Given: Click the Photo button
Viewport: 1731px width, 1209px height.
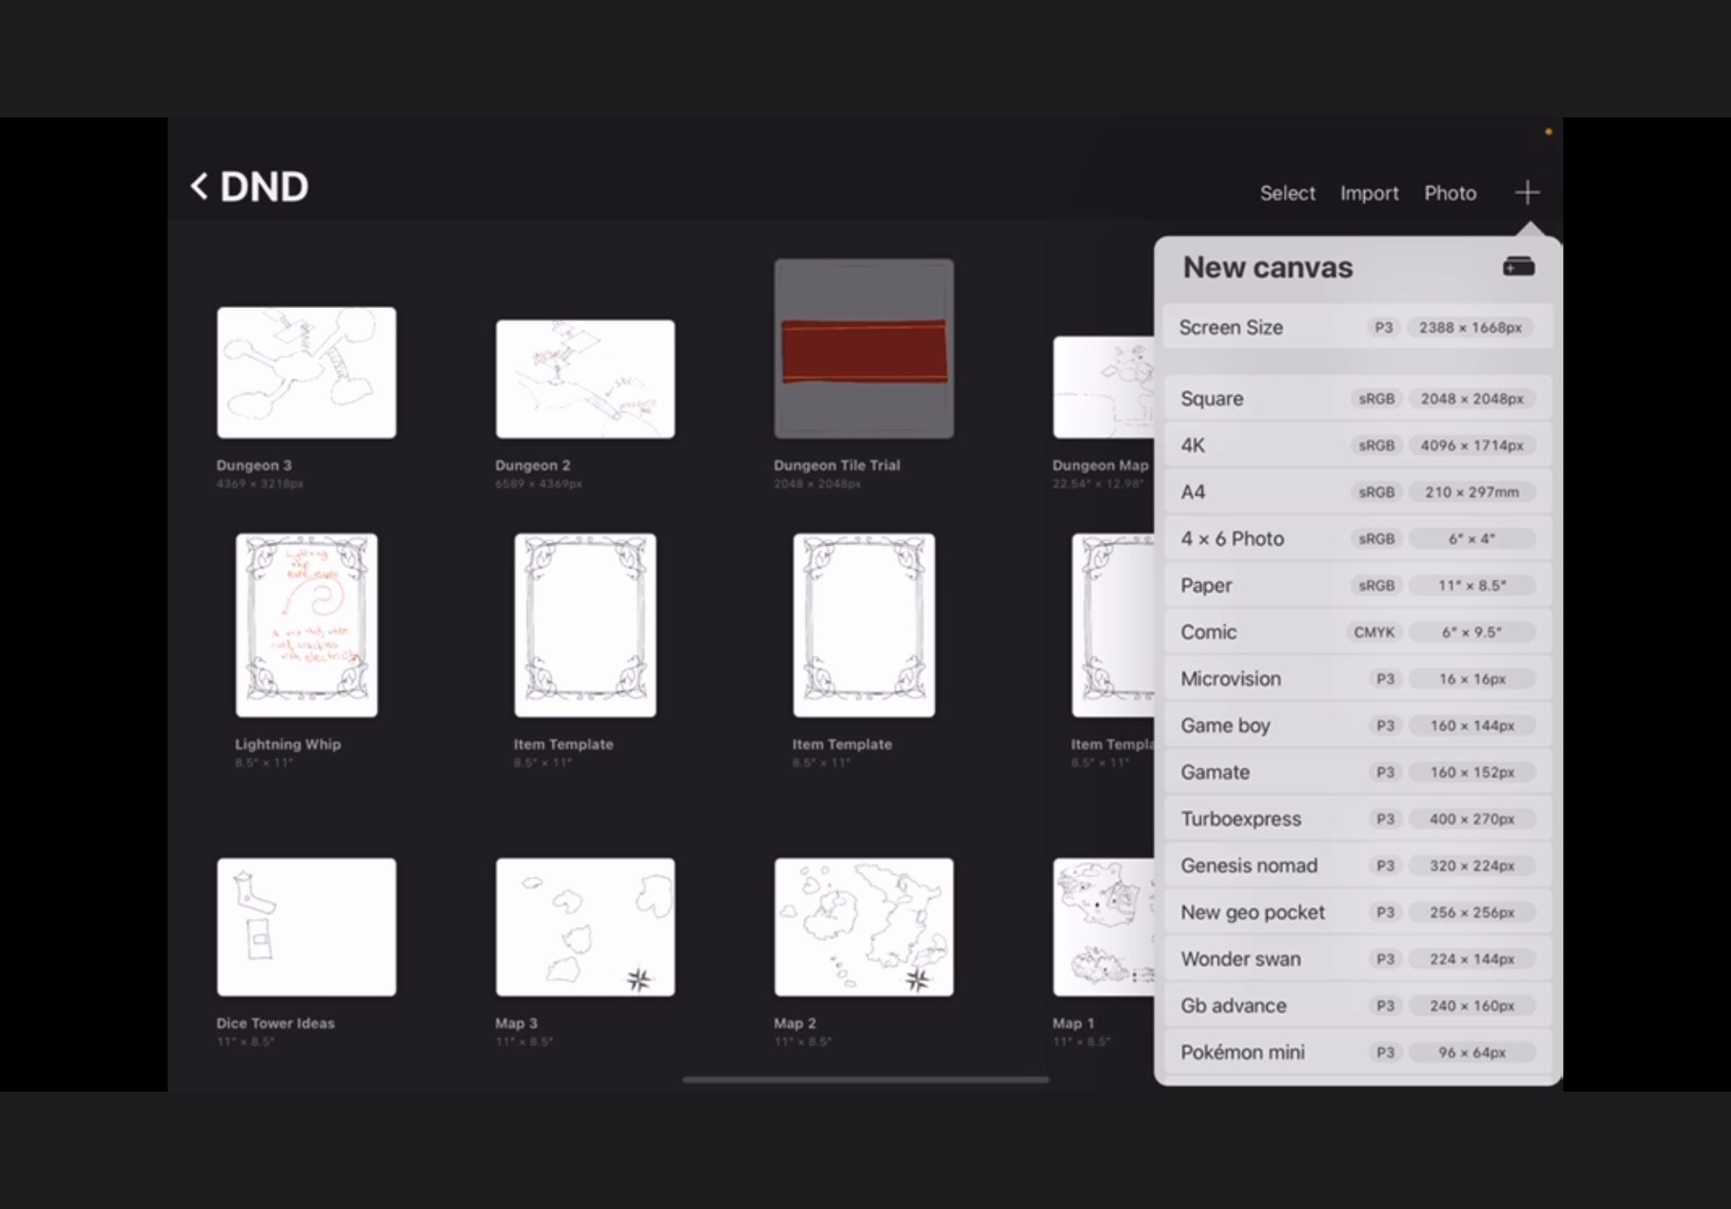Looking at the screenshot, I should tap(1448, 192).
